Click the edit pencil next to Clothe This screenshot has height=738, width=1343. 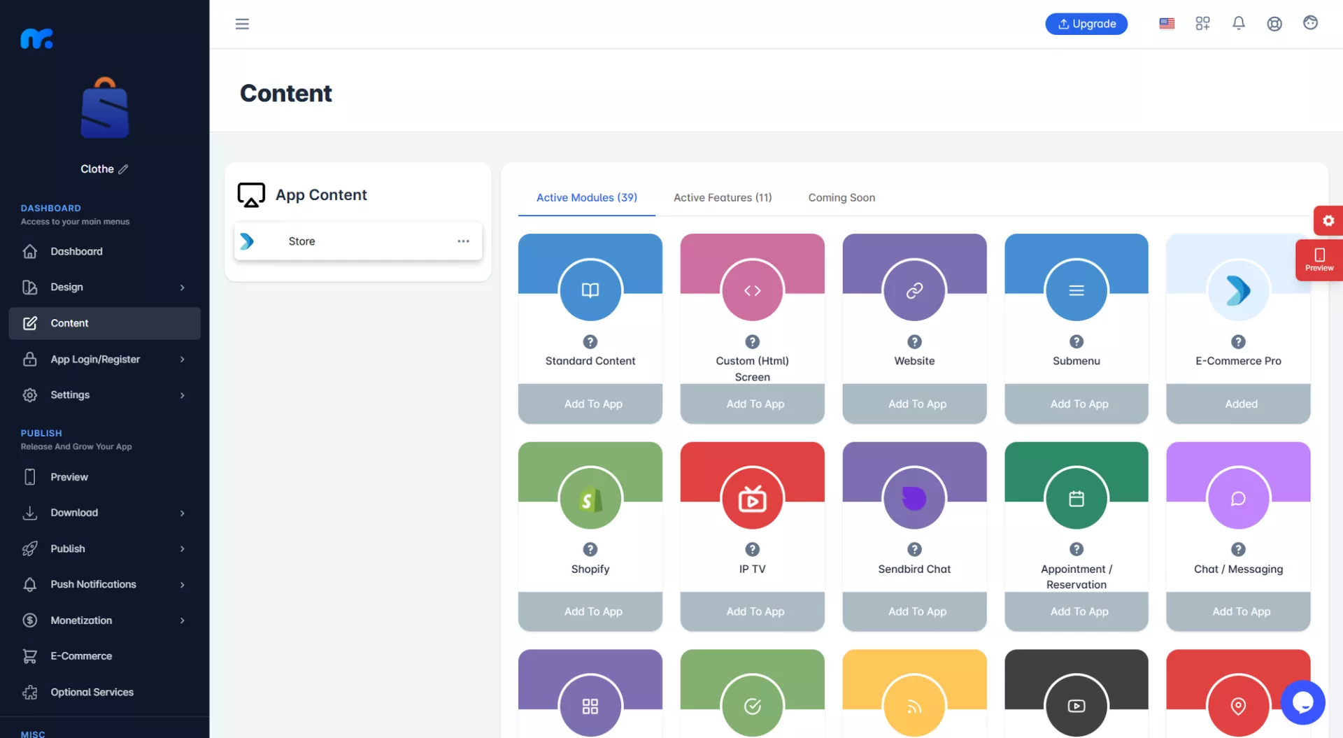[x=123, y=169]
